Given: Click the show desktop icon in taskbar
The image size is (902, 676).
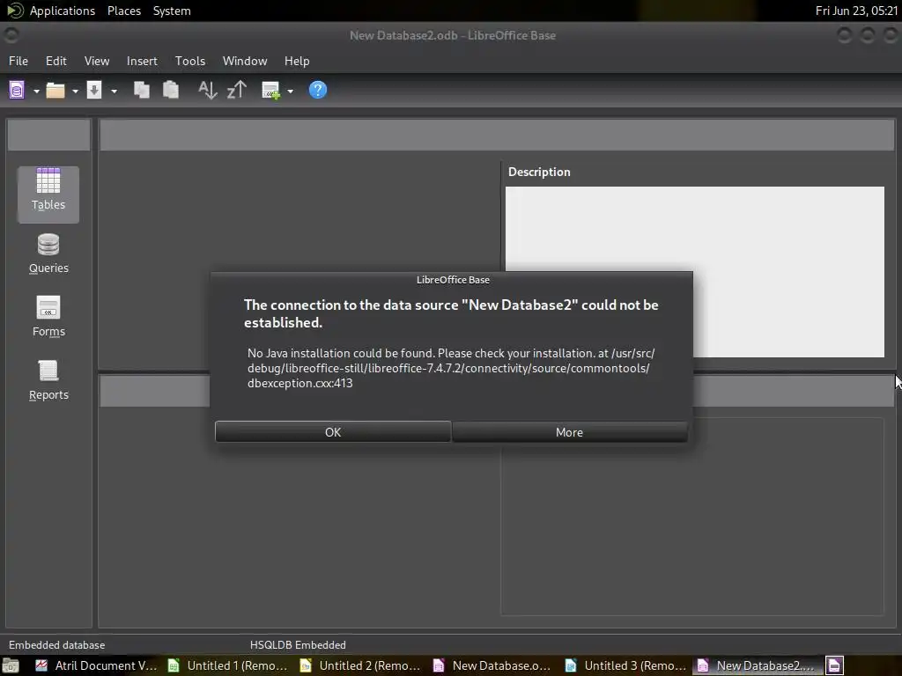Looking at the screenshot, I should coord(11,665).
